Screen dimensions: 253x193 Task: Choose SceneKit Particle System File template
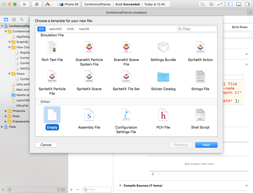[89, 53]
